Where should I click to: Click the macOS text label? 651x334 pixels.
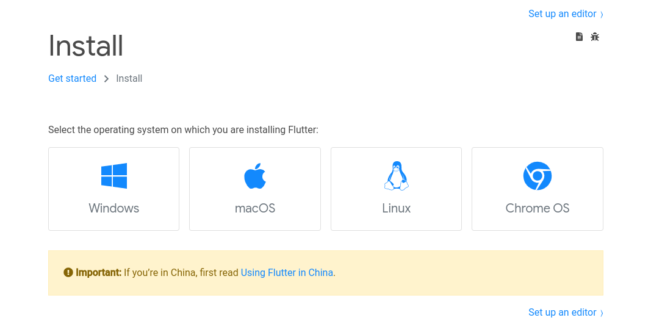255,208
